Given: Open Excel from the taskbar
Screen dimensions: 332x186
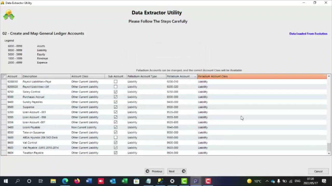Looking at the screenshot, I should coord(125,181).
